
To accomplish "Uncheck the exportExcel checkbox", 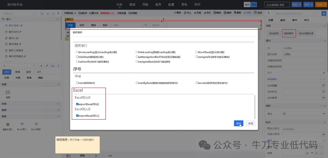I will click(77, 104).
